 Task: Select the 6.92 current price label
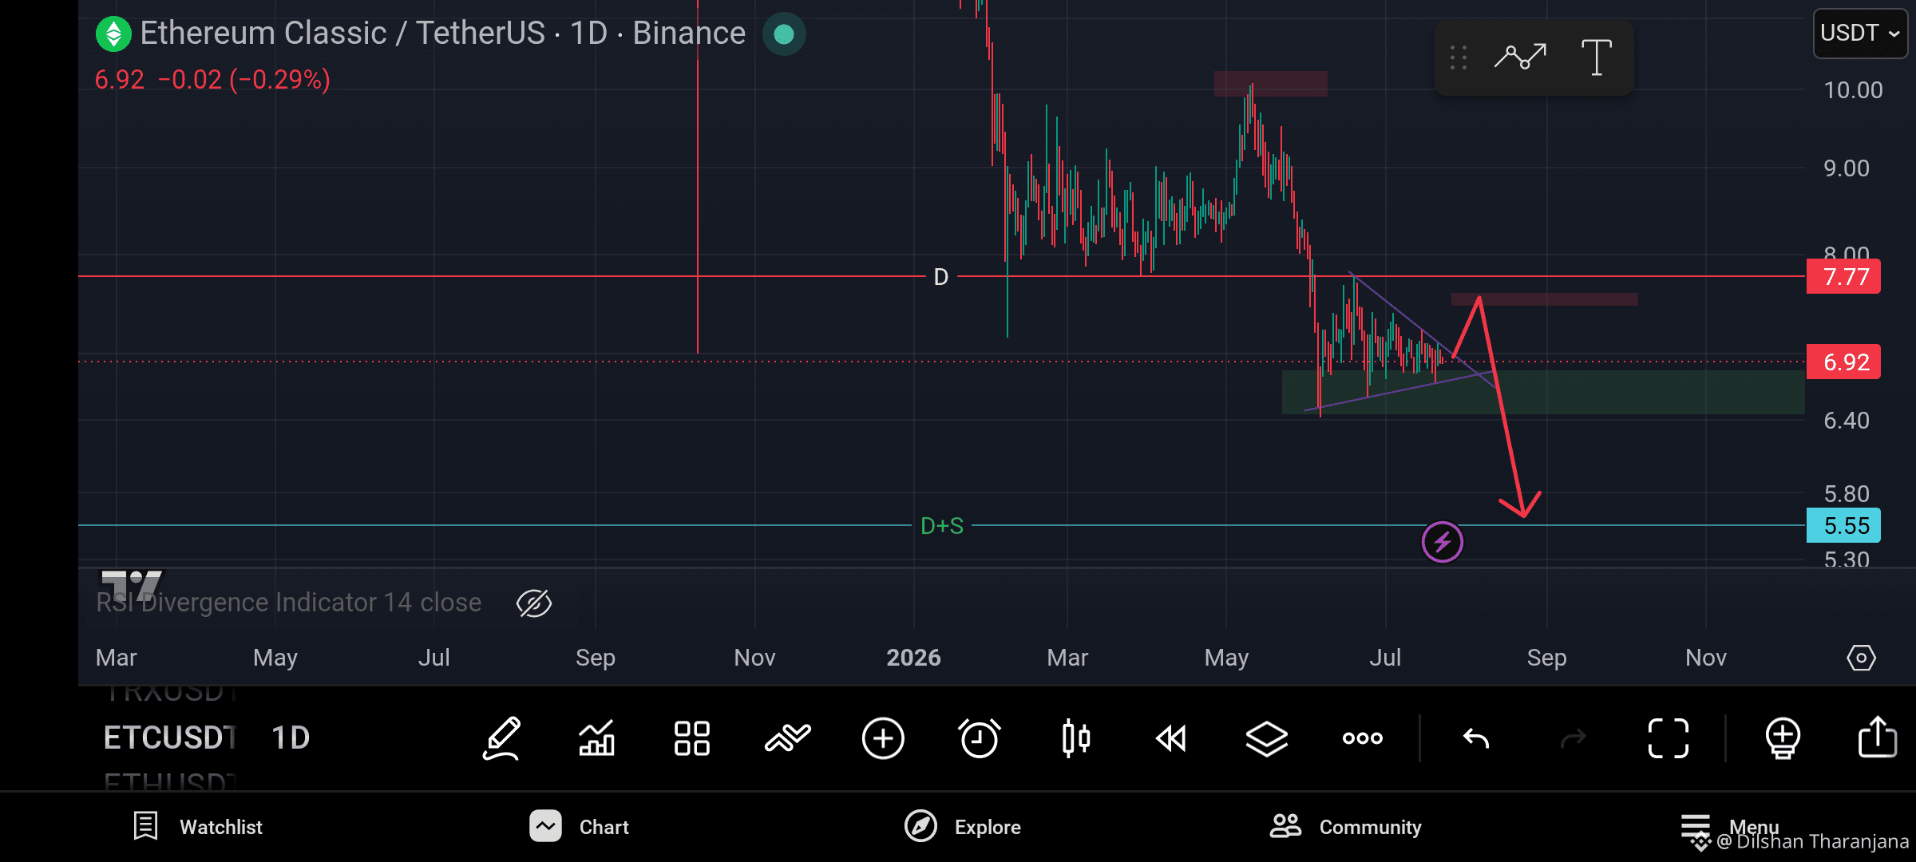coord(1844,362)
